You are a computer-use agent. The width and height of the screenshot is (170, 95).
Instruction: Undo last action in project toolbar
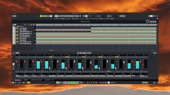pyautogui.click(x=14, y=16)
